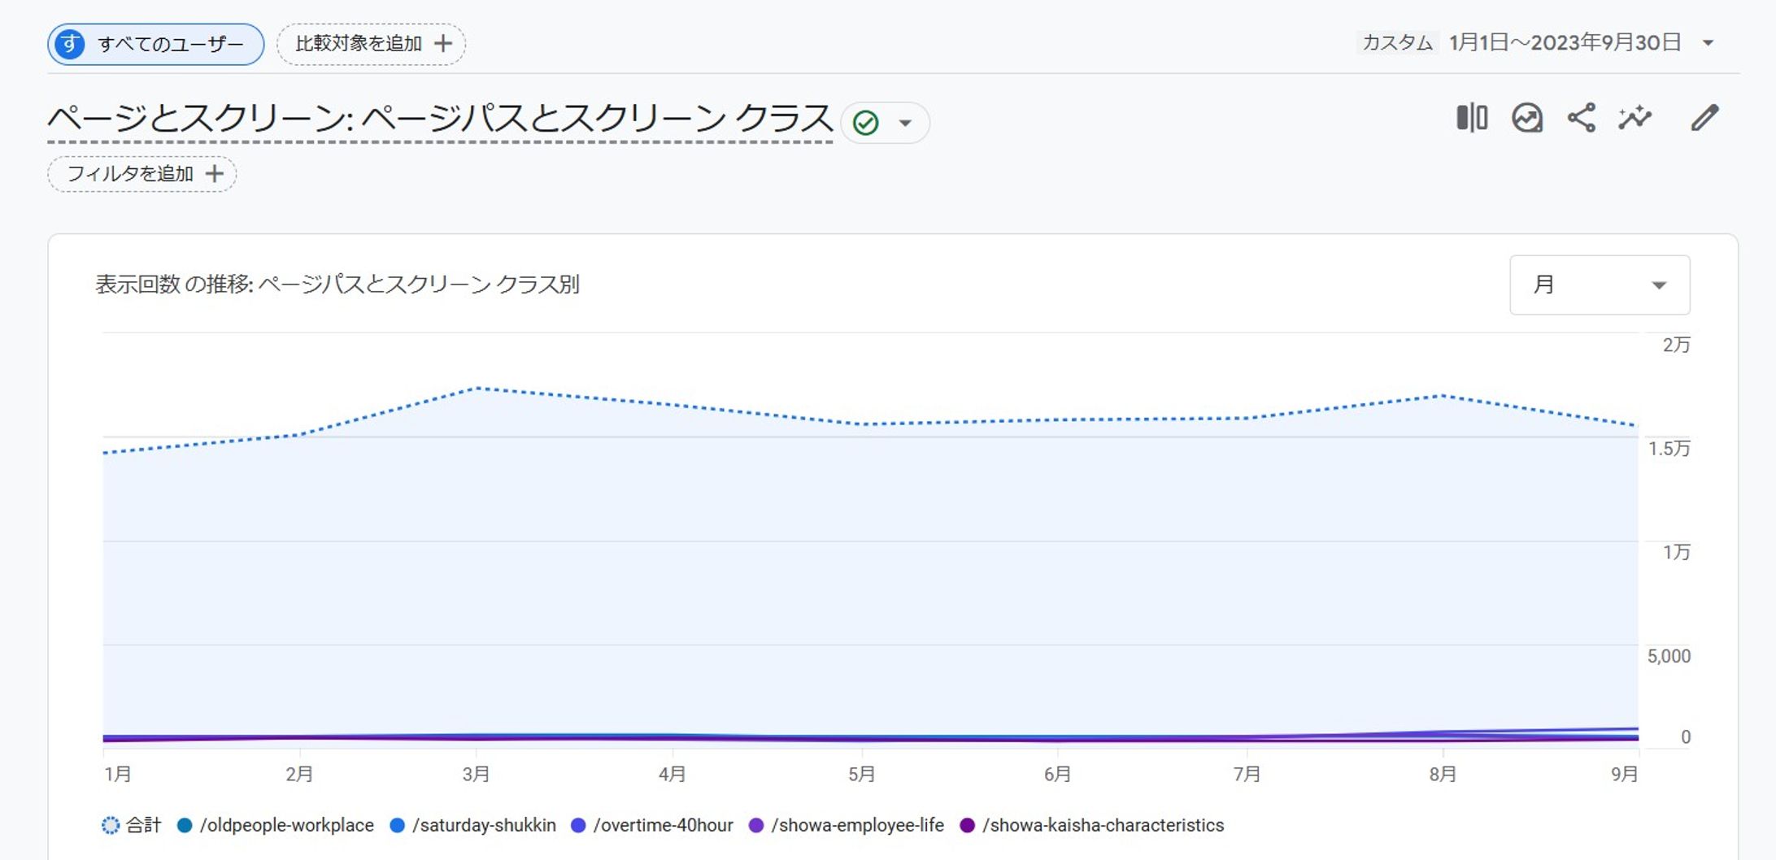Screen dimensions: 1776x860
Task: Click the plus icon on フィルタを追加
Action: [215, 173]
